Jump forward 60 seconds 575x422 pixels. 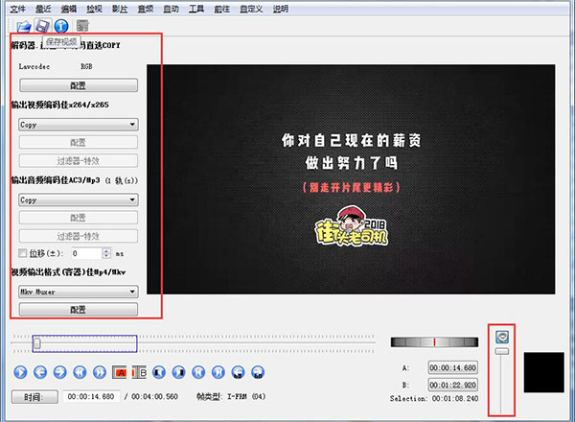pyautogui.click(x=258, y=372)
